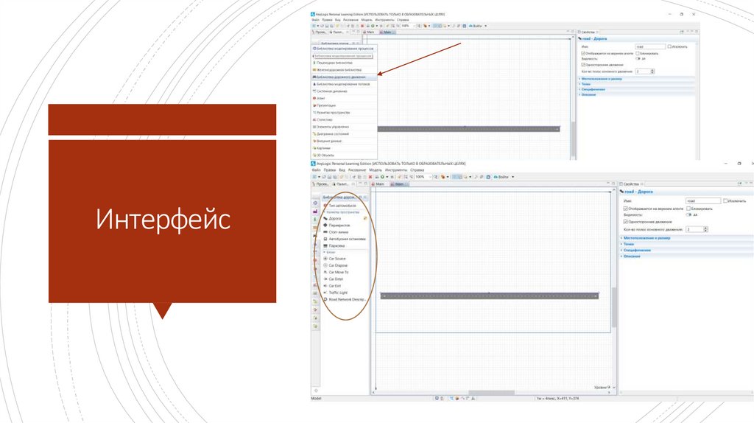Open process modeling palette icon in lower vertical strip
Viewport: 754px width, 423px height.
pyautogui.click(x=315, y=203)
